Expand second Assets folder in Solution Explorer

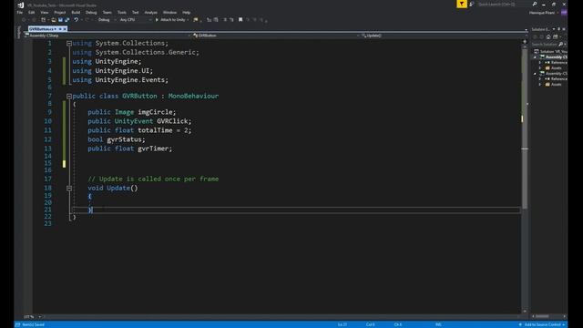(x=540, y=85)
